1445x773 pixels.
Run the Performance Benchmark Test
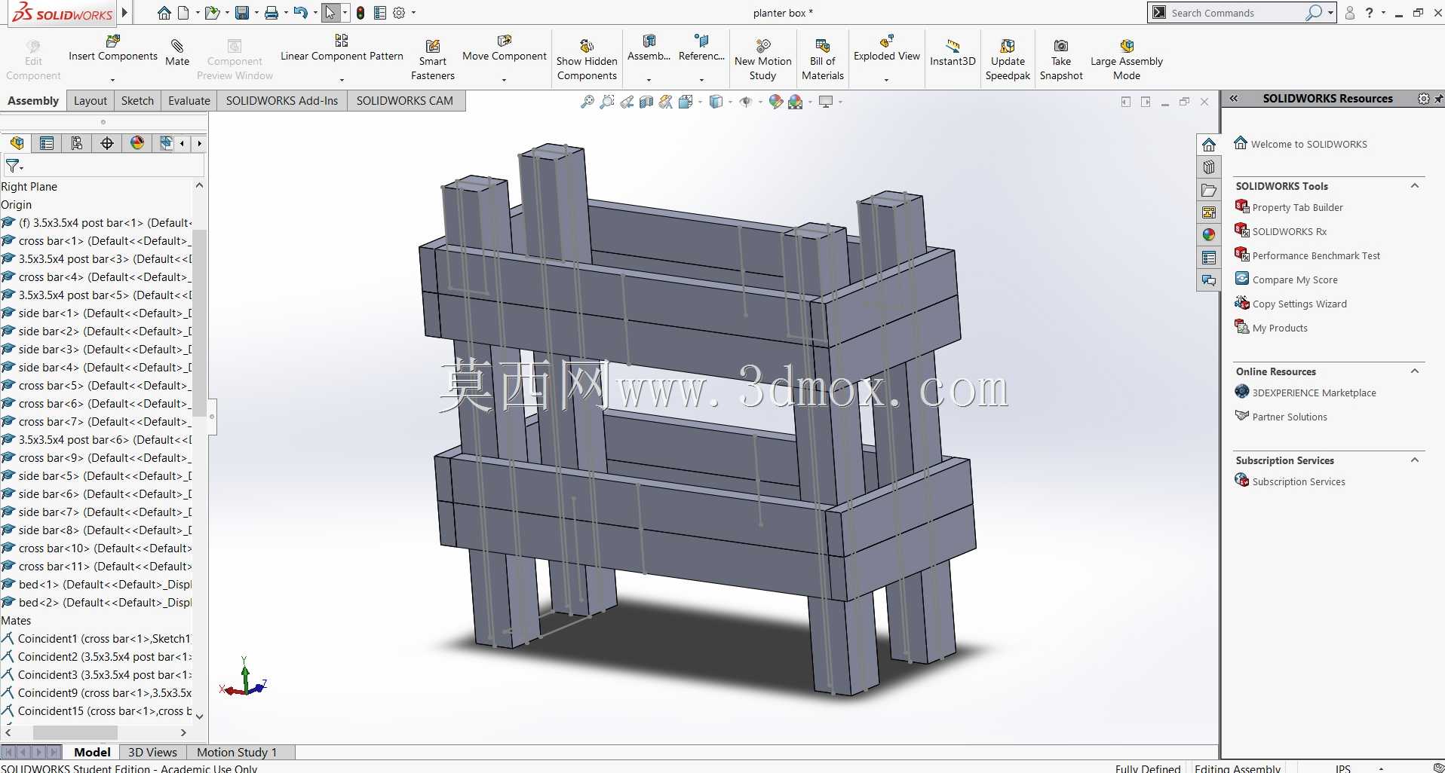tap(1316, 255)
